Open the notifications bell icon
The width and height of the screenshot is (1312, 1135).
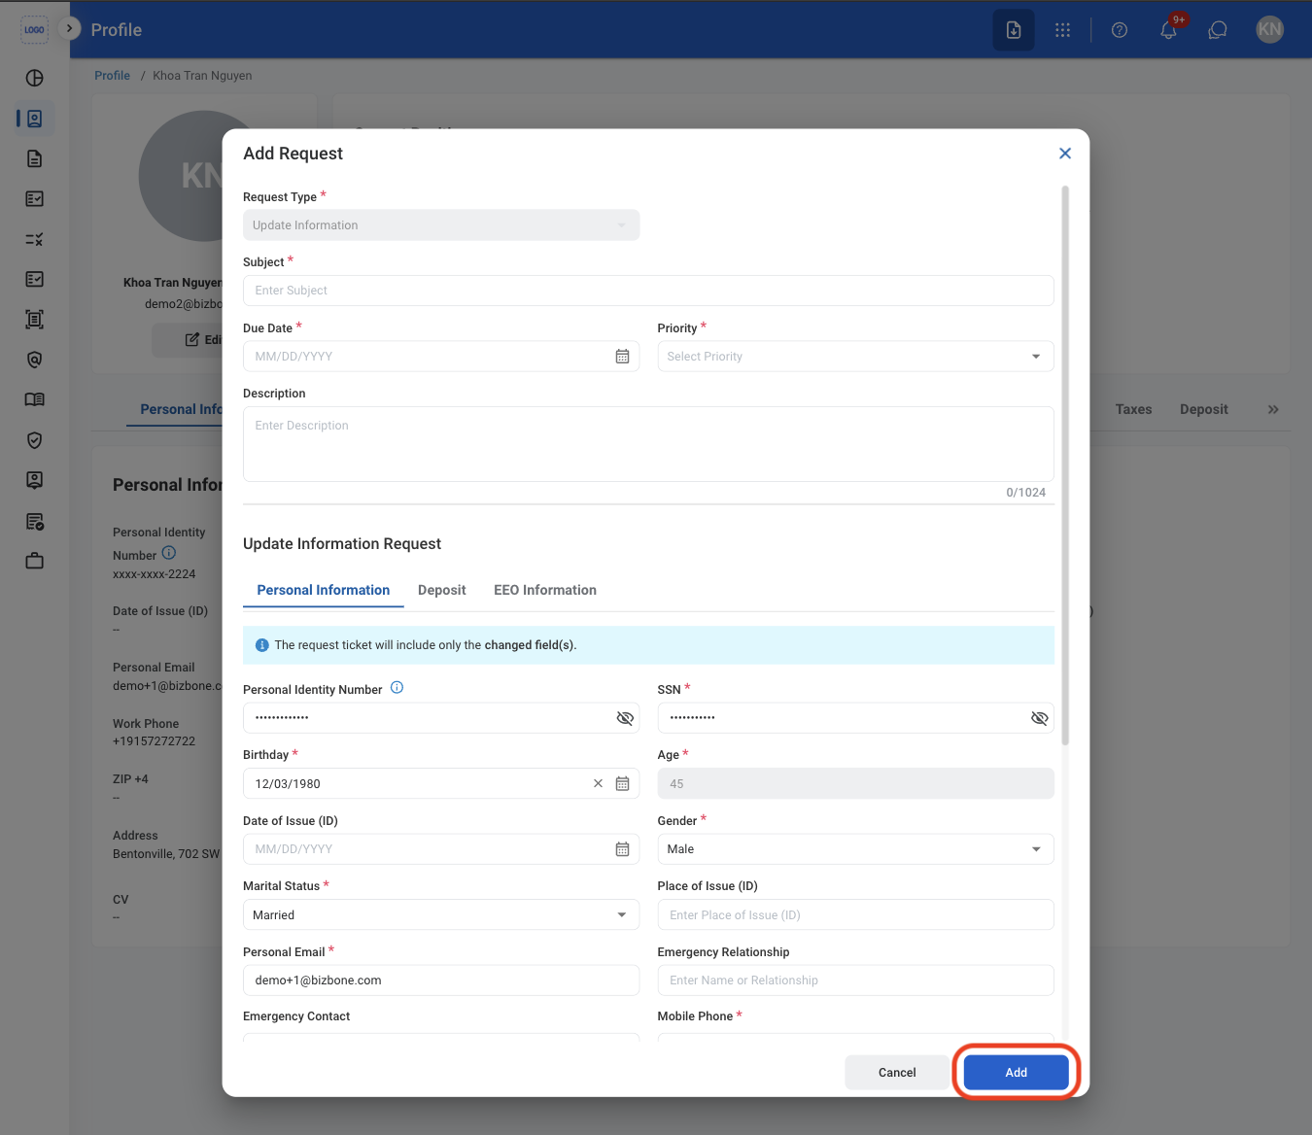coord(1168,30)
